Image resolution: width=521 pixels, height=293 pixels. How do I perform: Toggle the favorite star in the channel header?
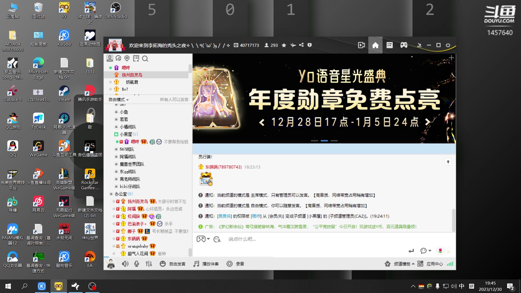click(284, 45)
